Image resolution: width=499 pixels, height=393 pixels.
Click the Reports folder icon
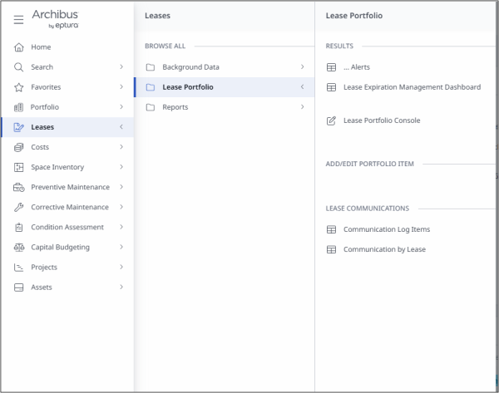coord(151,107)
